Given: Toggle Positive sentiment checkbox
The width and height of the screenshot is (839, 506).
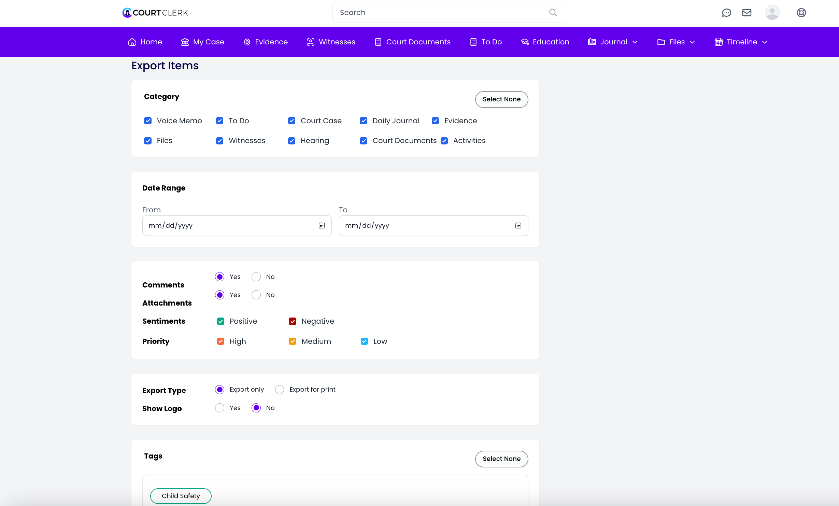Looking at the screenshot, I should point(221,321).
